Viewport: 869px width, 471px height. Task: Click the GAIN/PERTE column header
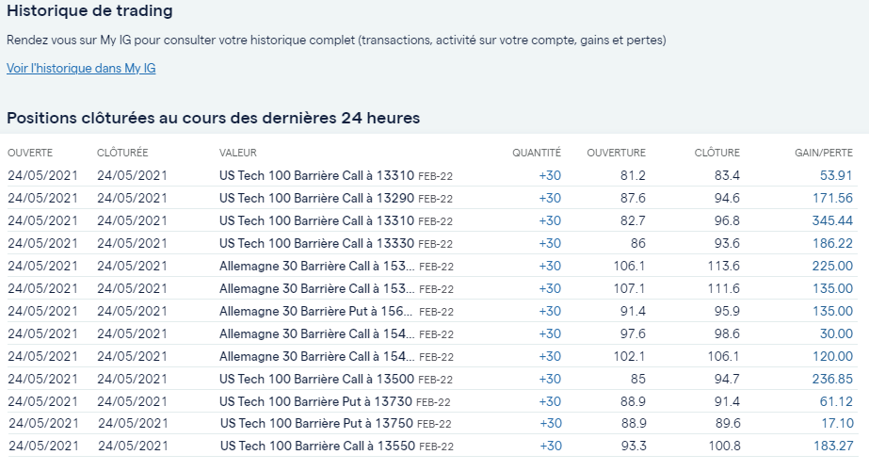point(824,153)
